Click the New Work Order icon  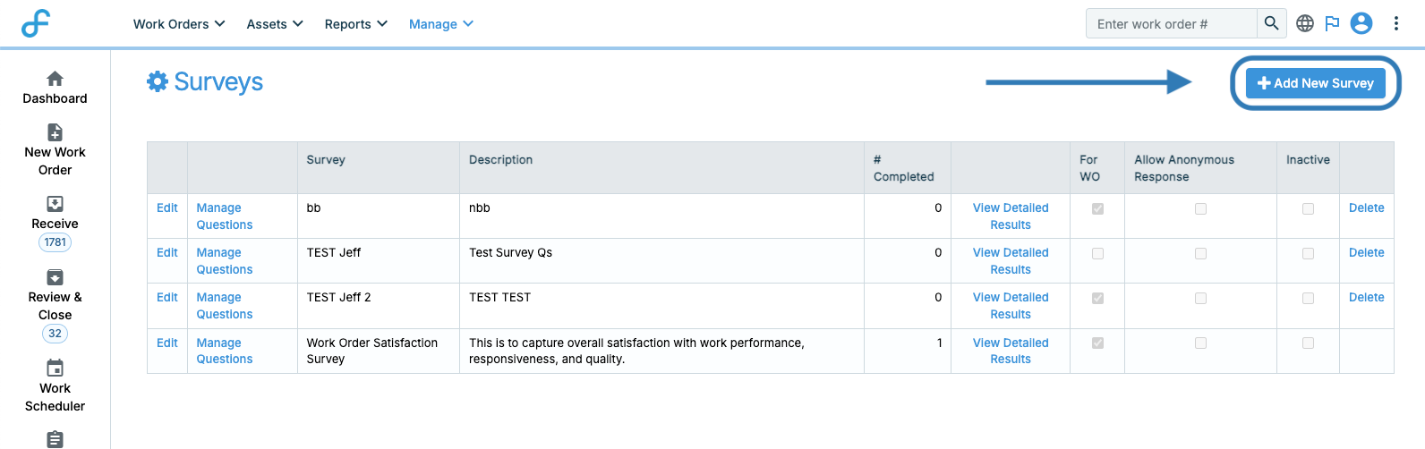pyautogui.click(x=55, y=132)
